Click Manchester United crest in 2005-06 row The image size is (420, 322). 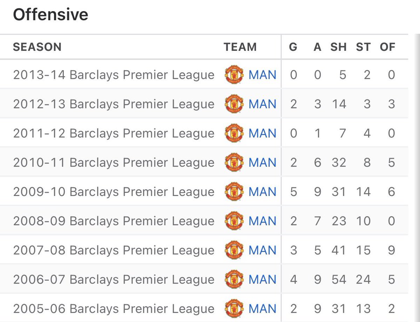234,308
